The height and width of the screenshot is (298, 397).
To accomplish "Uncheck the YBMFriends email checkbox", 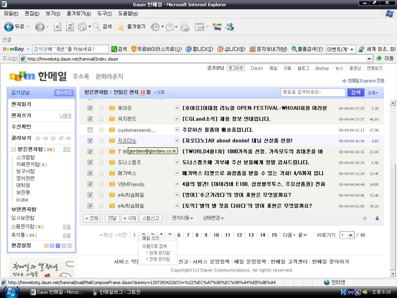I will 90,184.
